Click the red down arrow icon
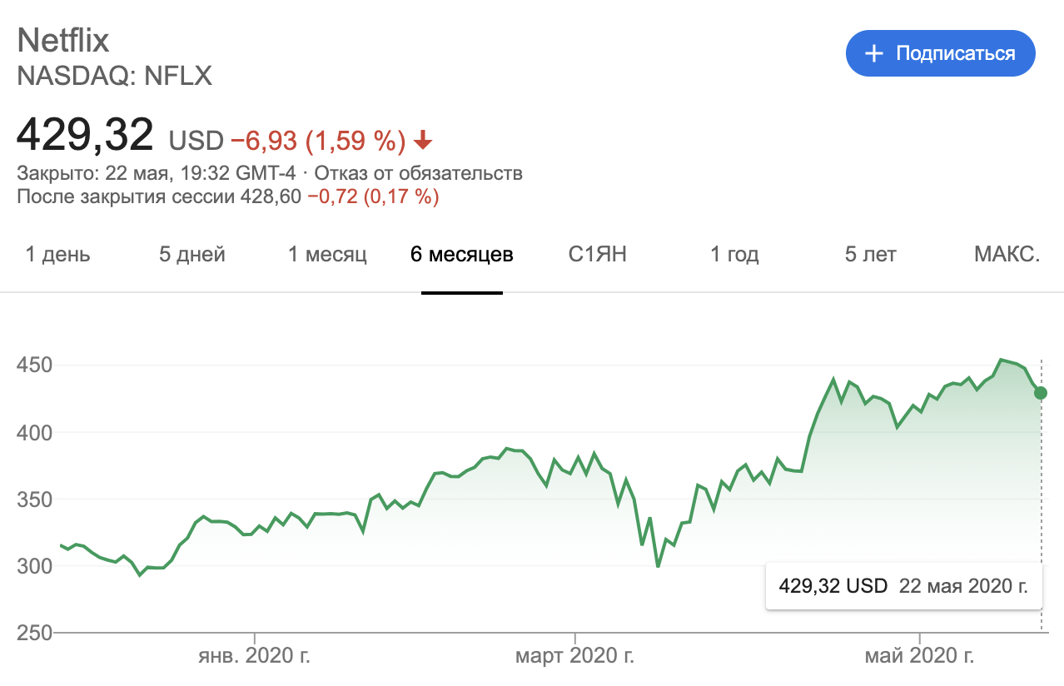This screenshot has height=686, width=1064. (423, 141)
